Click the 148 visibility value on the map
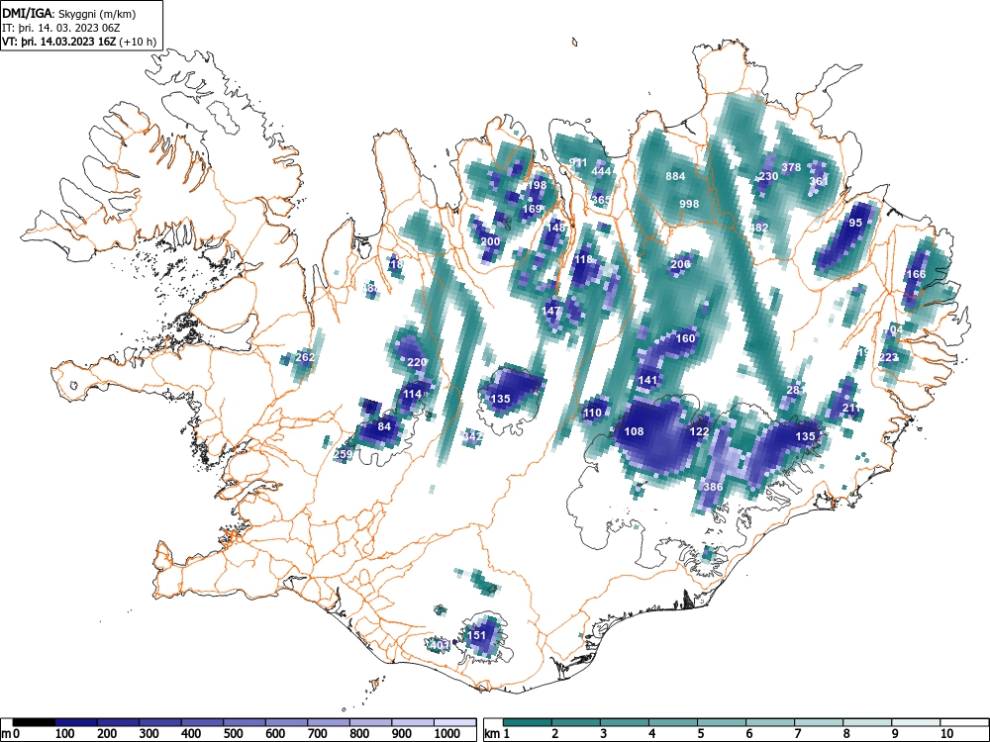990x742 pixels. (x=556, y=228)
